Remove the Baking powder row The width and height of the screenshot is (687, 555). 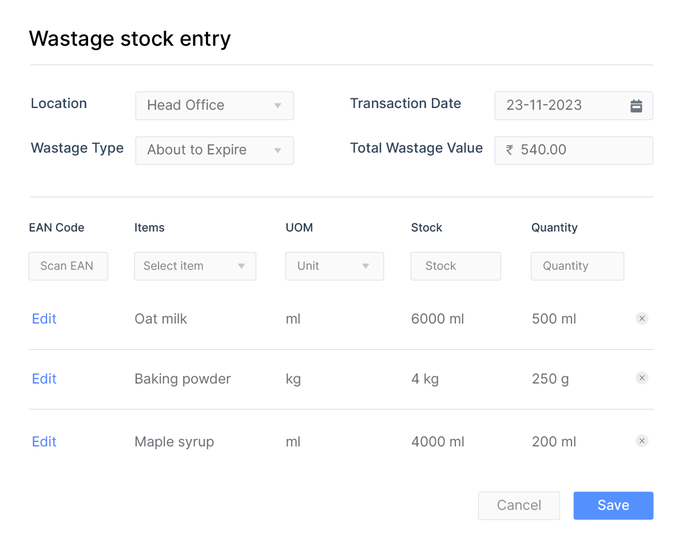(642, 378)
